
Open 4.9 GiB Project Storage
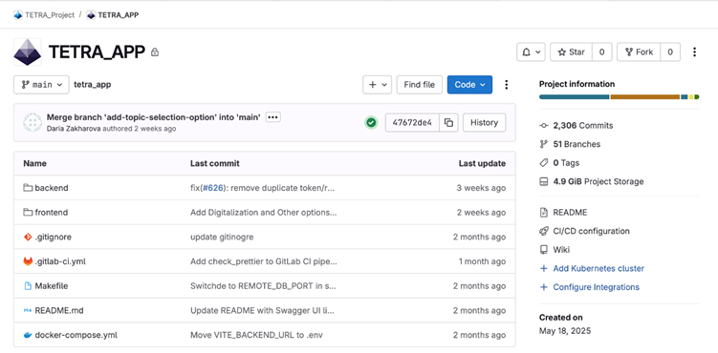598,182
